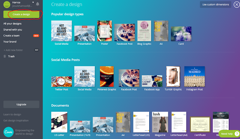Close the Create a design panel
Viewport: 240px width, 139px height.
click(237, 5)
